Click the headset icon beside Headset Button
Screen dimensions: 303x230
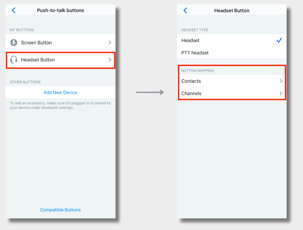14,60
